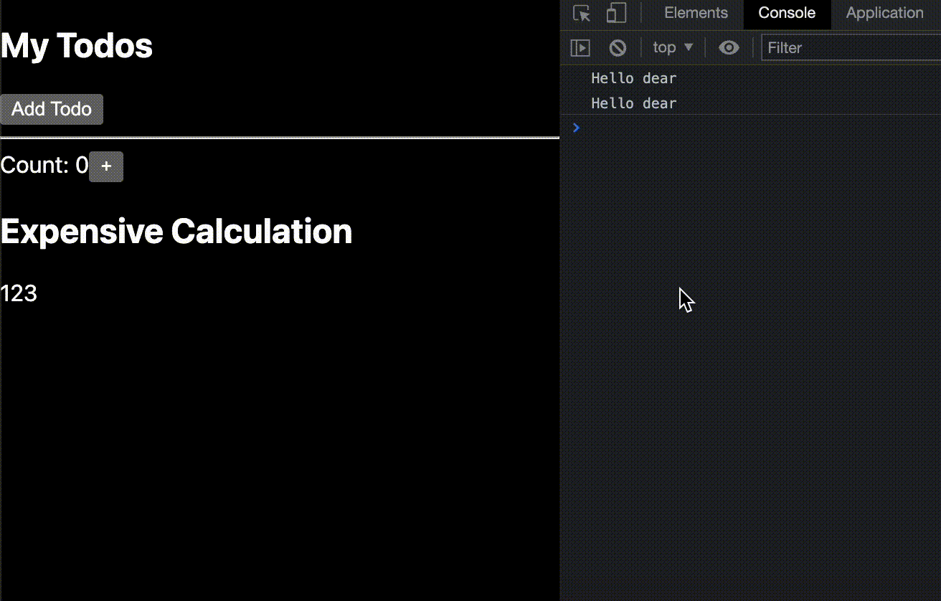
Task: Click the 'Expensive Calculation' heading
Action: pyautogui.click(x=176, y=231)
